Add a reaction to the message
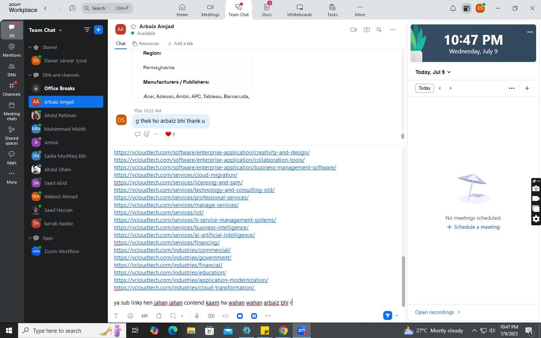 click(147, 134)
